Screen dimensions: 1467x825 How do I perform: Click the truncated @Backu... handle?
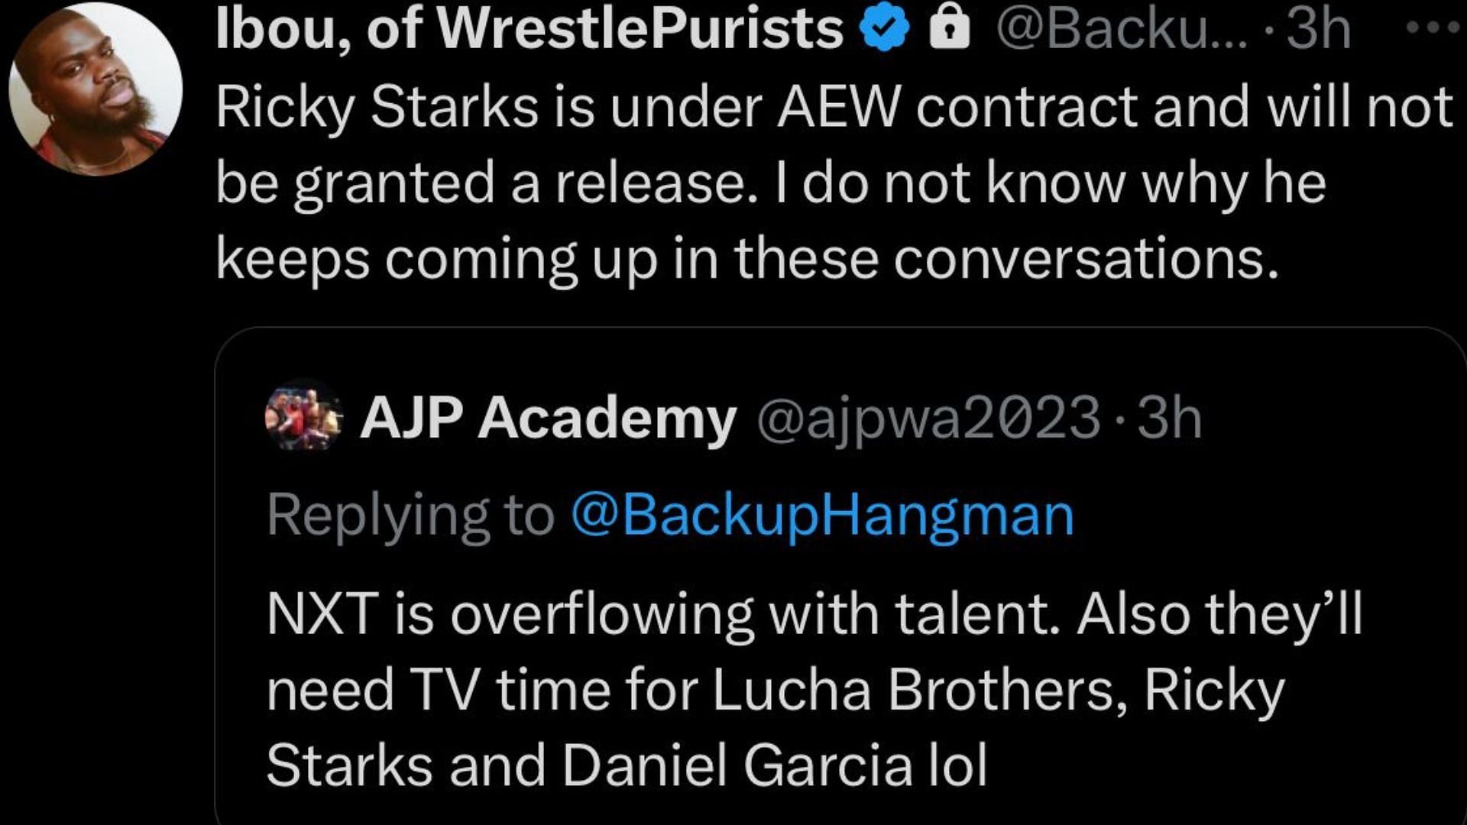click(1121, 29)
